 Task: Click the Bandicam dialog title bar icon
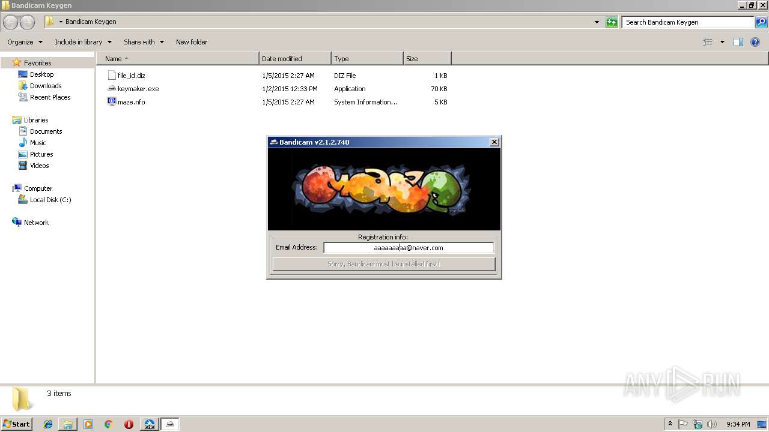[273, 142]
